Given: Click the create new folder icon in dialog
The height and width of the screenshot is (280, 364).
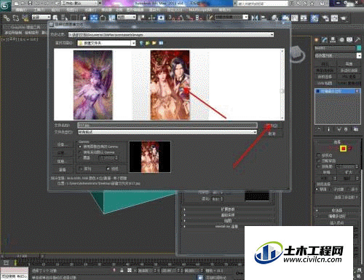Looking at the screenshot, I should [x=154, y=43].
